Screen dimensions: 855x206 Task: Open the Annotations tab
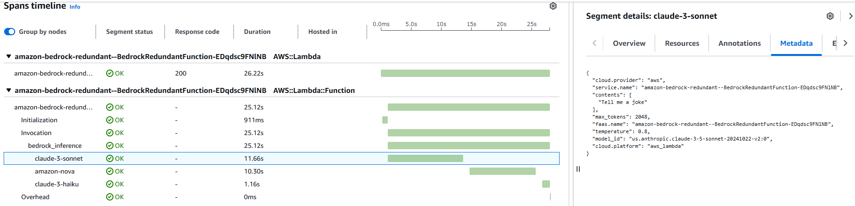(739, 43)
